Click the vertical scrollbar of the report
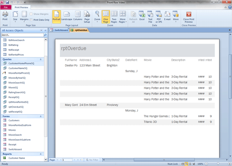The height and width of the screenshot is (166, 232). click(x=230, y=76)
